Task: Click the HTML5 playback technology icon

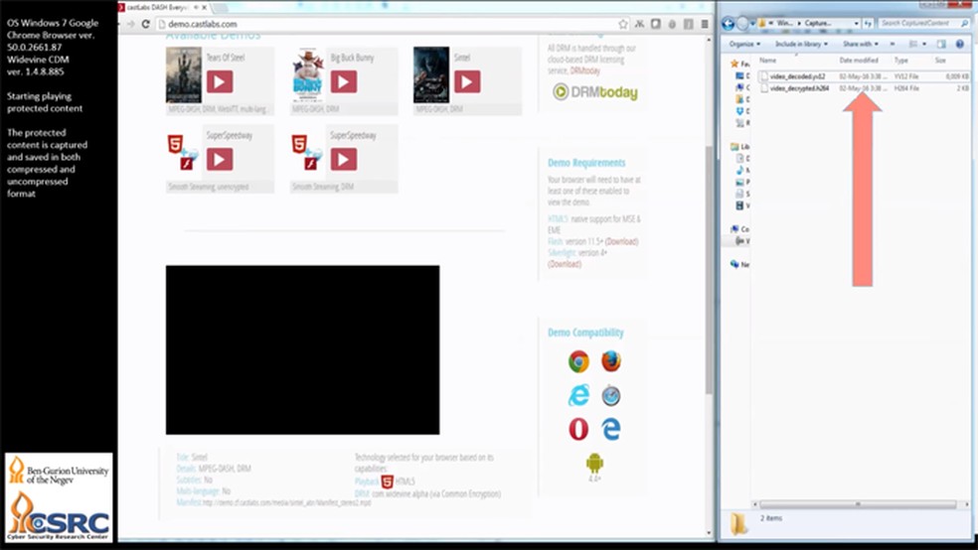Action: [x=388, y=481]
